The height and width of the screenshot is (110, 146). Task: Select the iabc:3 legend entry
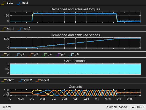tap(42, 80)
